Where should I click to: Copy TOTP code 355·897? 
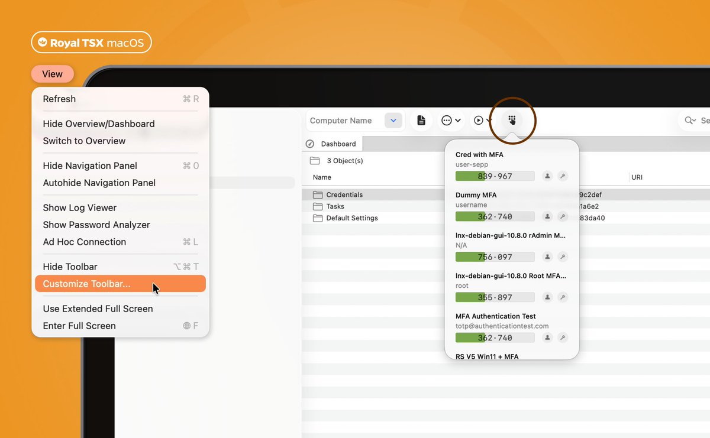tap(495, 297)
